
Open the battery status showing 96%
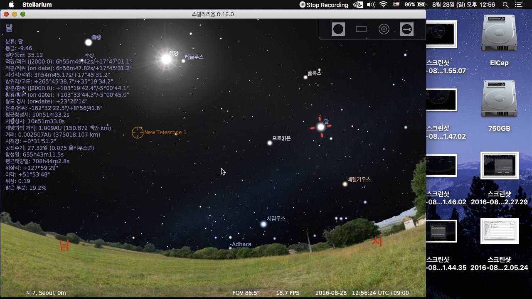[416, 5]
